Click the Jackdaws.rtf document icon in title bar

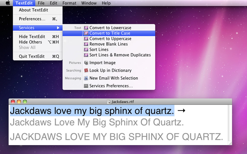click(x=108, y=102)
